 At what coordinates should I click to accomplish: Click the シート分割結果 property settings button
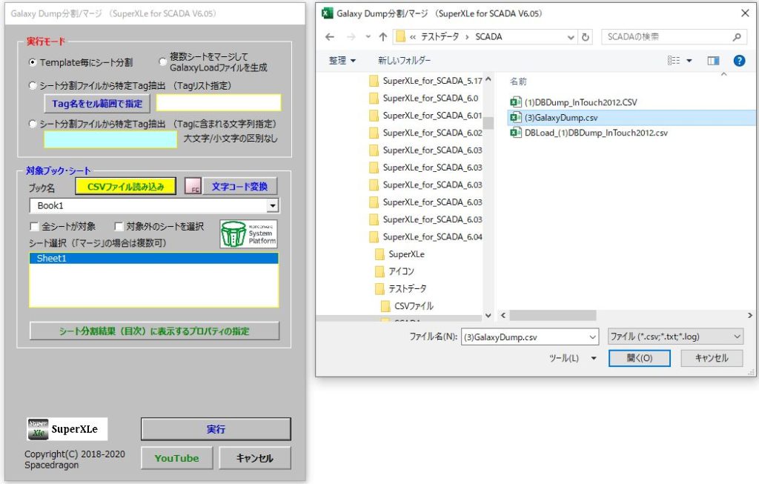pos(154,331)
